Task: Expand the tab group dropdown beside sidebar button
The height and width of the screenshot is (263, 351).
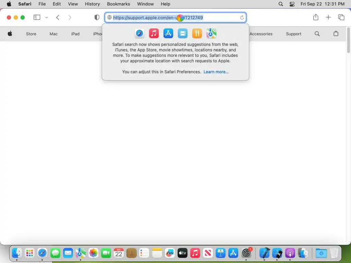Action: pyautogui.click(x=47, y=17)
